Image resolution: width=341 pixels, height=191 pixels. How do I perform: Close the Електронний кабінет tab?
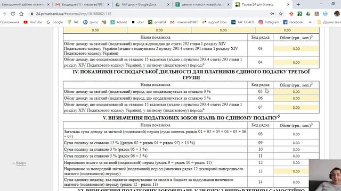(48, 4)
